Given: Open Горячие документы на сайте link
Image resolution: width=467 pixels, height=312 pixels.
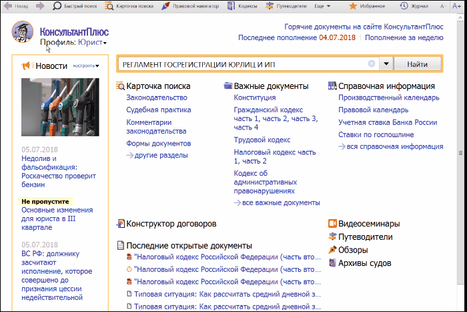Looking at the screenshot, I should pos(364,27).
